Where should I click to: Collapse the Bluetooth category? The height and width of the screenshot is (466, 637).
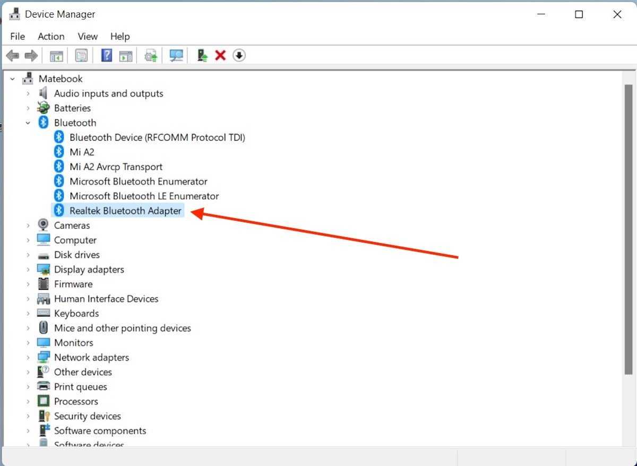pos(28,123)
